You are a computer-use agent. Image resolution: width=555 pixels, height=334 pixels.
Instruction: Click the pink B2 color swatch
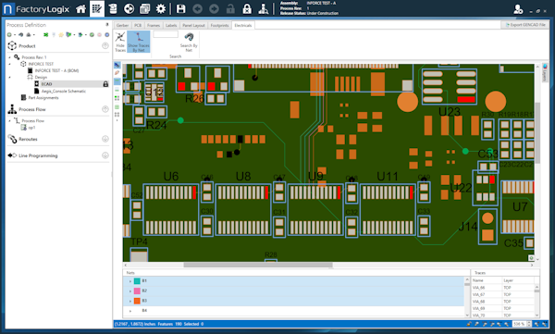tap(137, 291)
